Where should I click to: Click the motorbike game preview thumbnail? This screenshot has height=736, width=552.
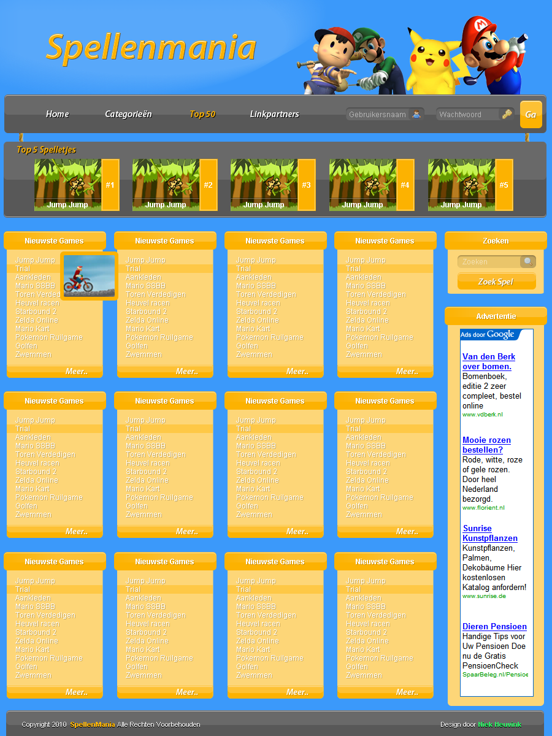(x=89, y=276)
